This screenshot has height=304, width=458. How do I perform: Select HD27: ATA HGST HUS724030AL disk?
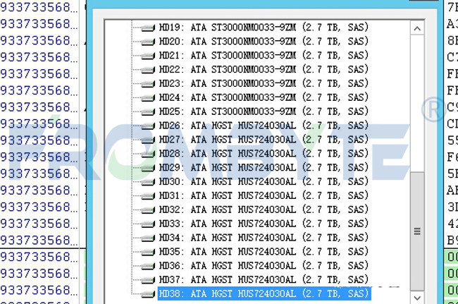[264, 140]
